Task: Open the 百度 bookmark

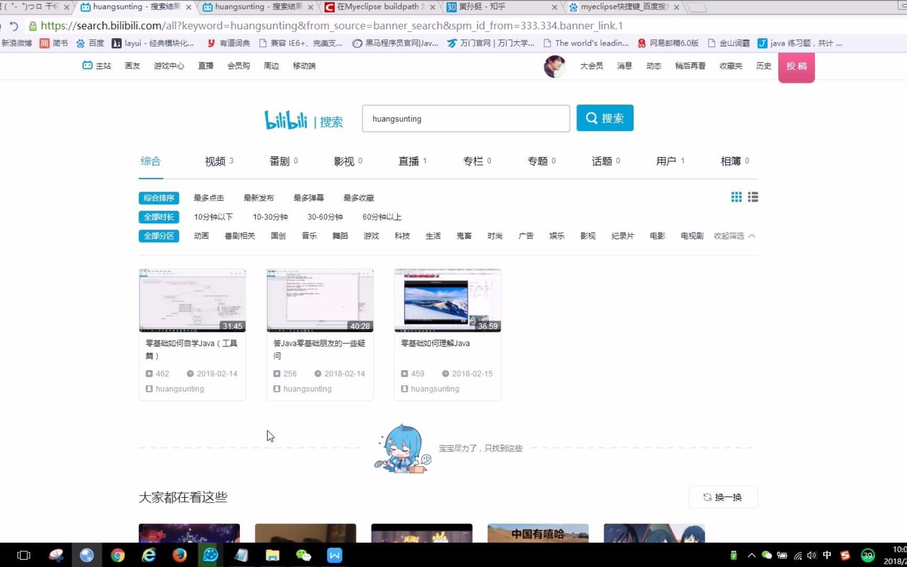Action: [x=90, y=43]
